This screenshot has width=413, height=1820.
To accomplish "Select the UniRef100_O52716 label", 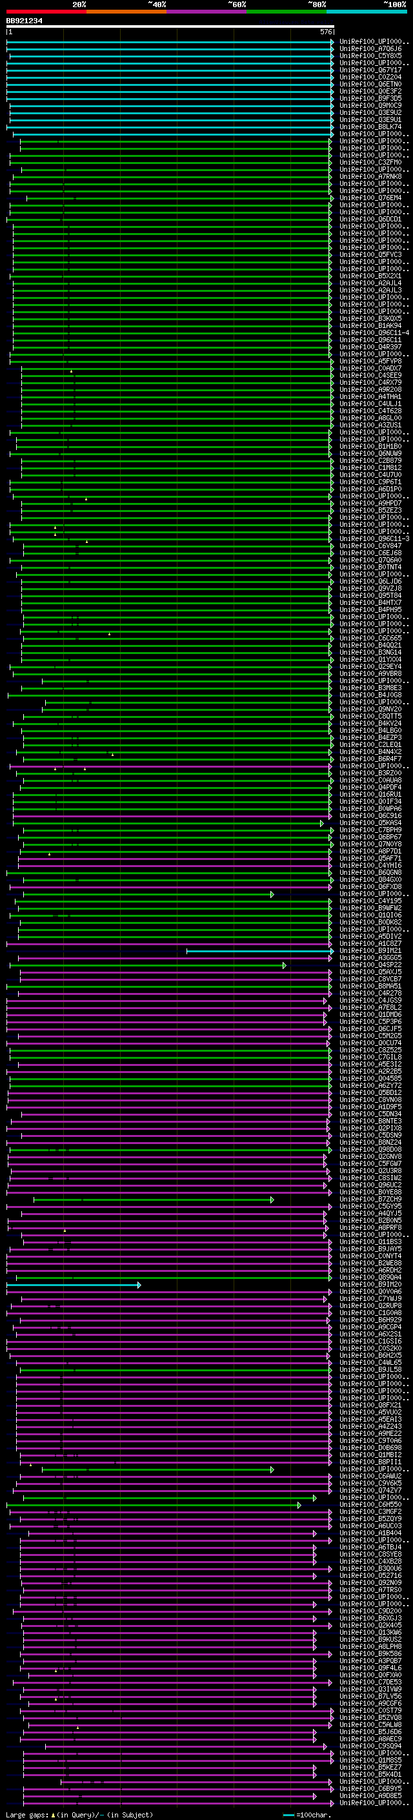I will coord(370,1575).
